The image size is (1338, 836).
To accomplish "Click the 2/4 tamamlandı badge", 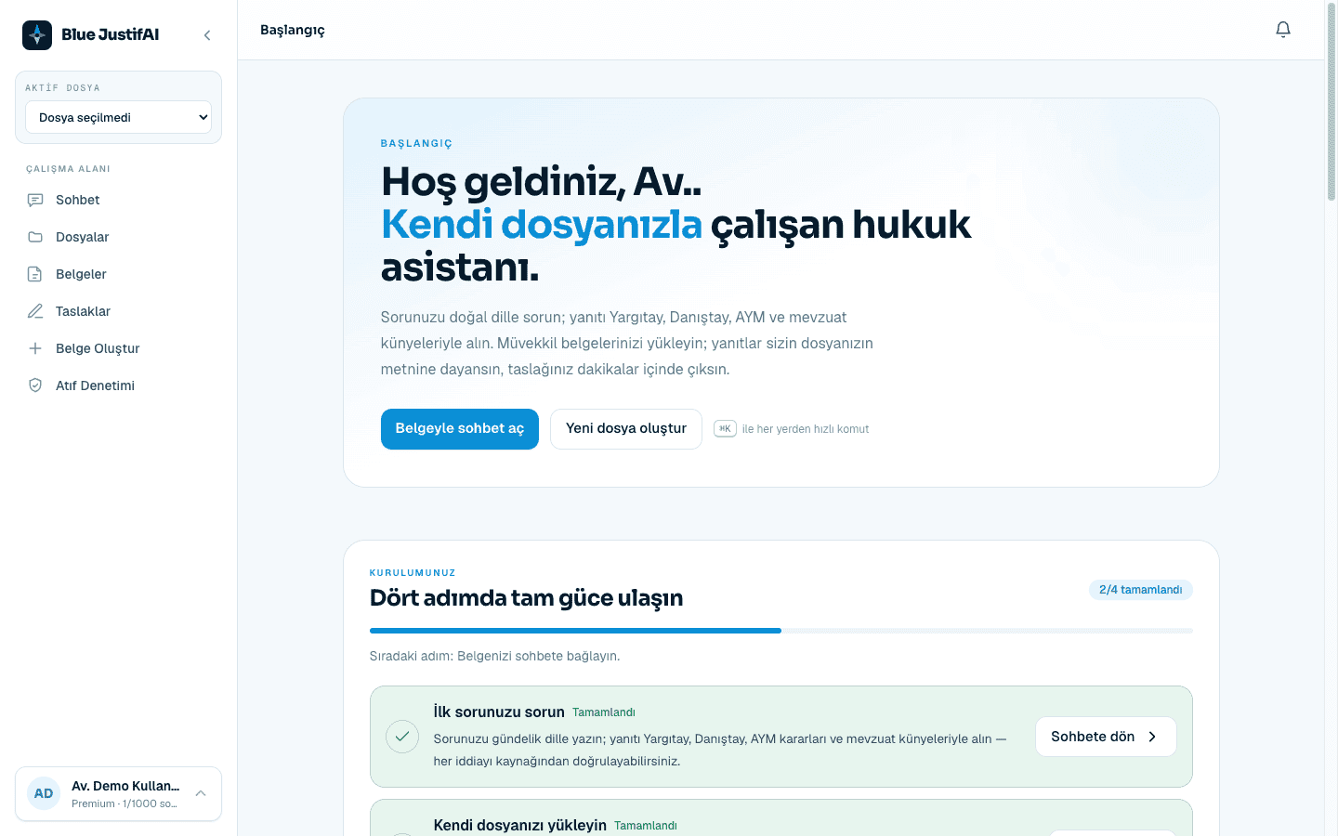I will coord(1140,590).
